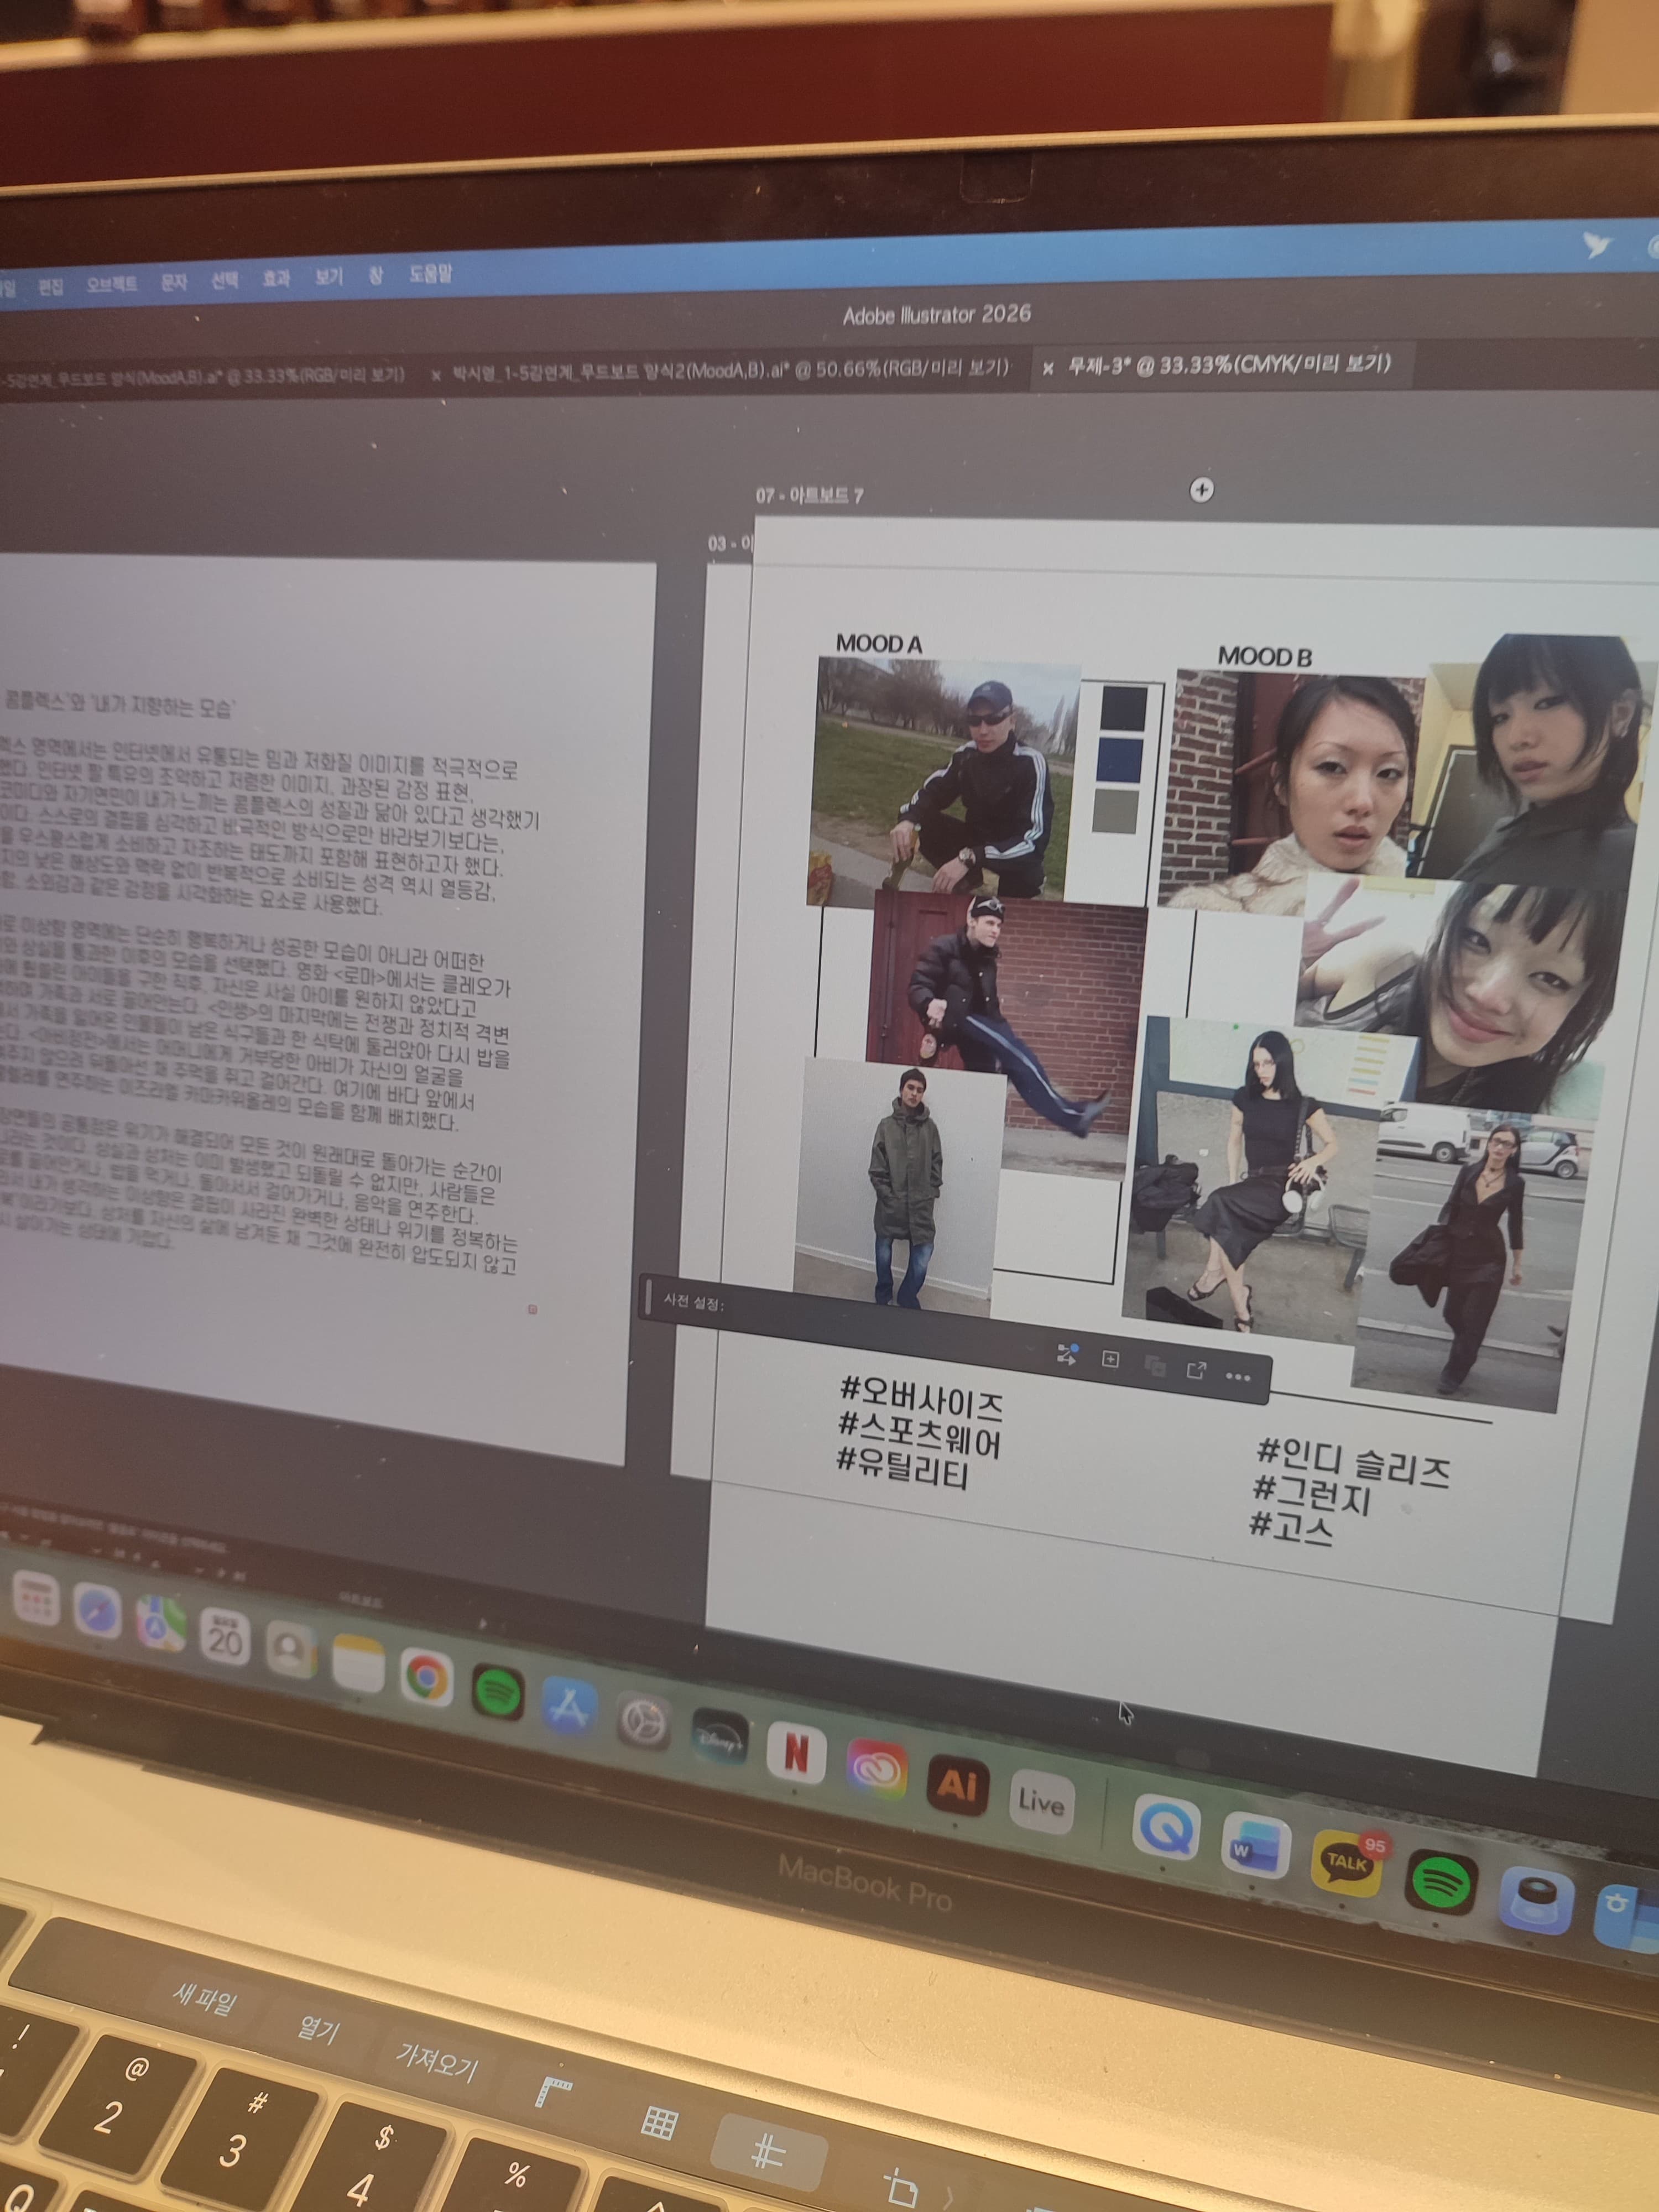Open the 선택 menu
The image size is (1659, 2212).
point(225,280)
